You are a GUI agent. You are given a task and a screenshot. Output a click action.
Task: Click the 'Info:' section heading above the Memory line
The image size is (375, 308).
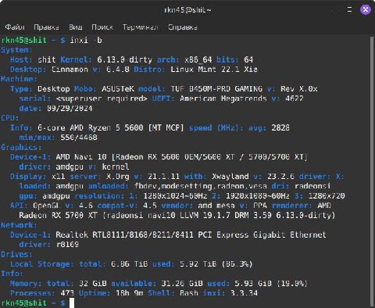click(12, 274)
